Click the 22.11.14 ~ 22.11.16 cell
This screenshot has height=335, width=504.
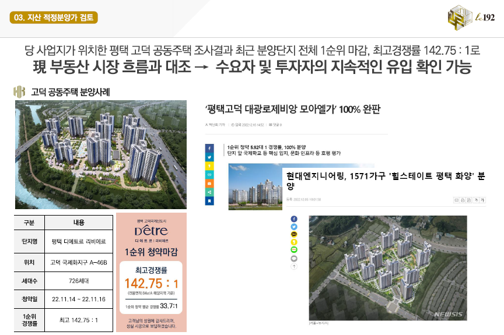click(x=79, y=299)
